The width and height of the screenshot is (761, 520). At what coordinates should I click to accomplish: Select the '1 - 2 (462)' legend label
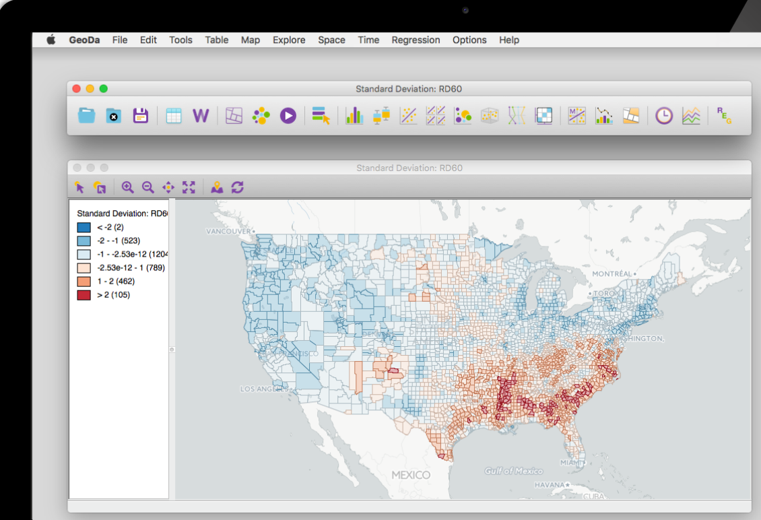point(117,282)
